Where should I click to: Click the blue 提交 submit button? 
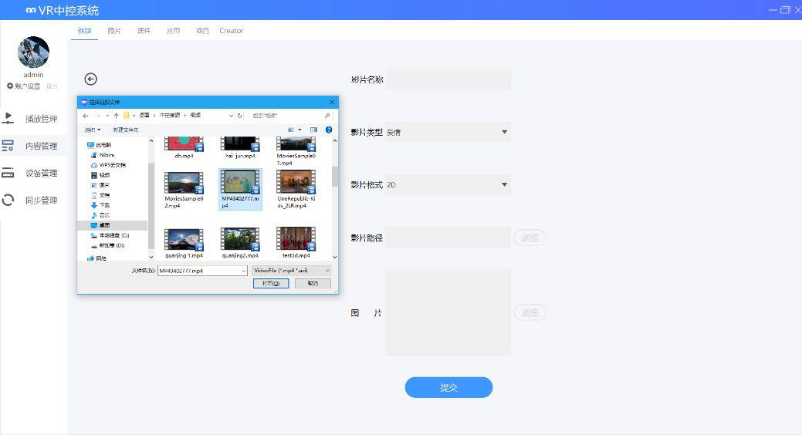448,387
